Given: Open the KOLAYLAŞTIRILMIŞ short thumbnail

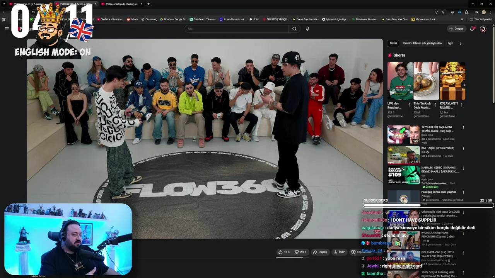Looking at the screenshot, I should coord(452,81).
